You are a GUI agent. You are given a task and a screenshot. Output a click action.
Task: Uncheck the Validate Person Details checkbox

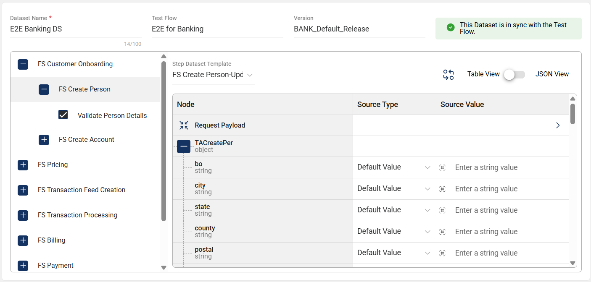point(63,115)
